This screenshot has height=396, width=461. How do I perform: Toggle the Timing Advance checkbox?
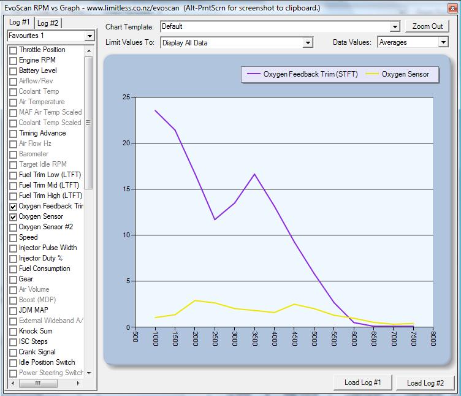[x=13, y=134]
